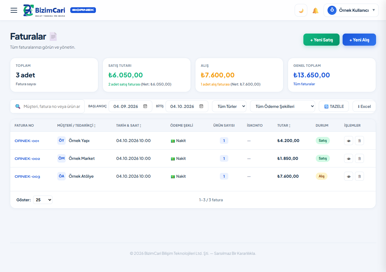386x272 pixels.
Task: Delete ORNEK-003 with the trash icon
Action: click(x=359, y=176)
